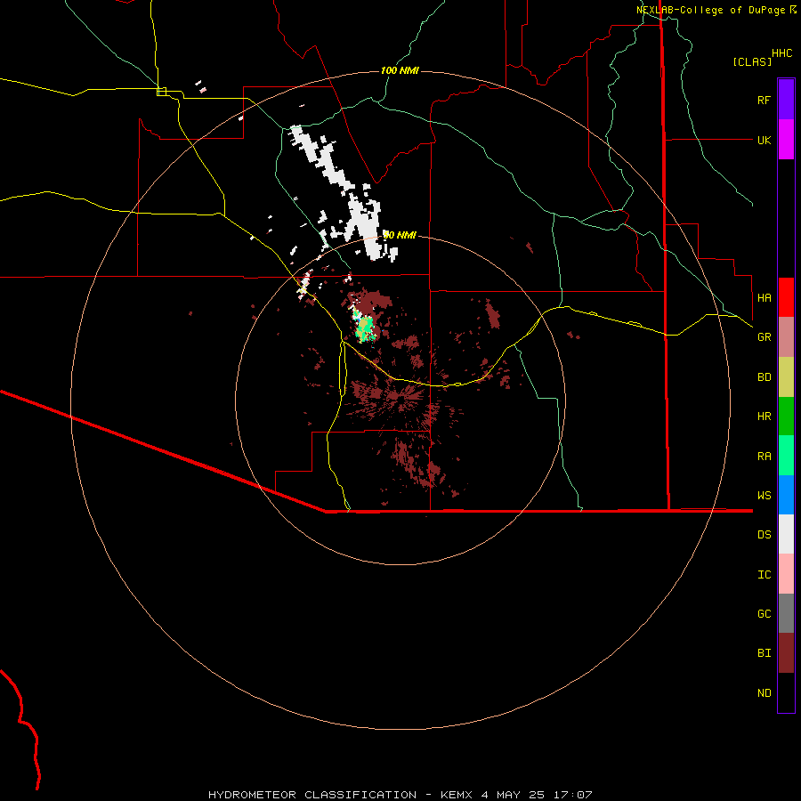
Task: Click the GR legend label
Action: point(764,337)
